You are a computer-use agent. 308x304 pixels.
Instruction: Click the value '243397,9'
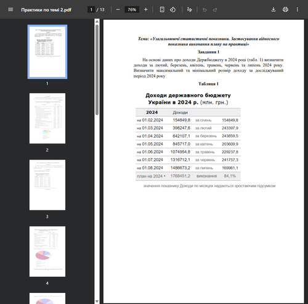coord(230,128)
